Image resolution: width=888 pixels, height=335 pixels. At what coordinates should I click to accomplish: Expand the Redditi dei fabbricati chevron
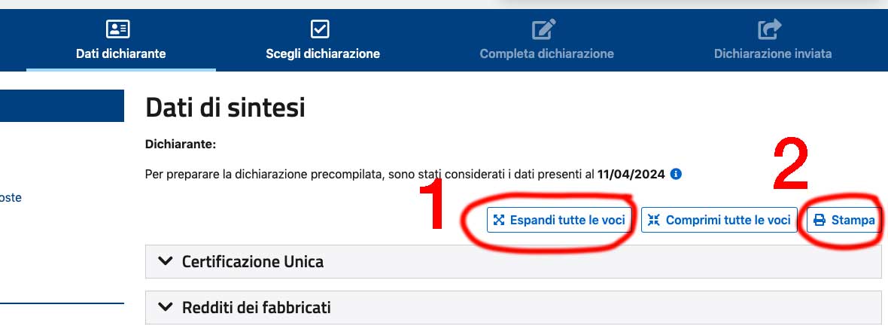pos(165,307)
